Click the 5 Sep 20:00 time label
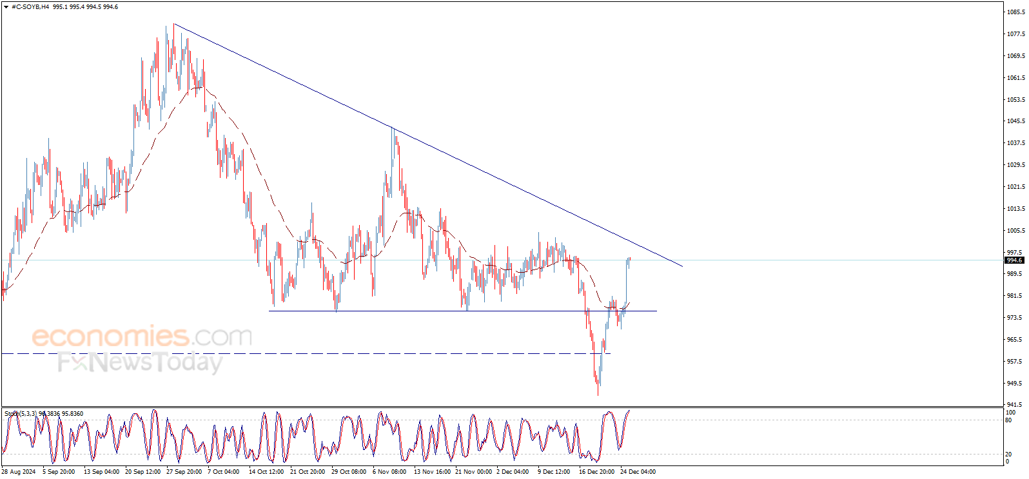Image resolution: width=1029 pixels, height=479 pixels. [x=59, y=472]
